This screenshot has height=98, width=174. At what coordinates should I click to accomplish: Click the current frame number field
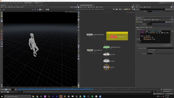click(13, 90)
